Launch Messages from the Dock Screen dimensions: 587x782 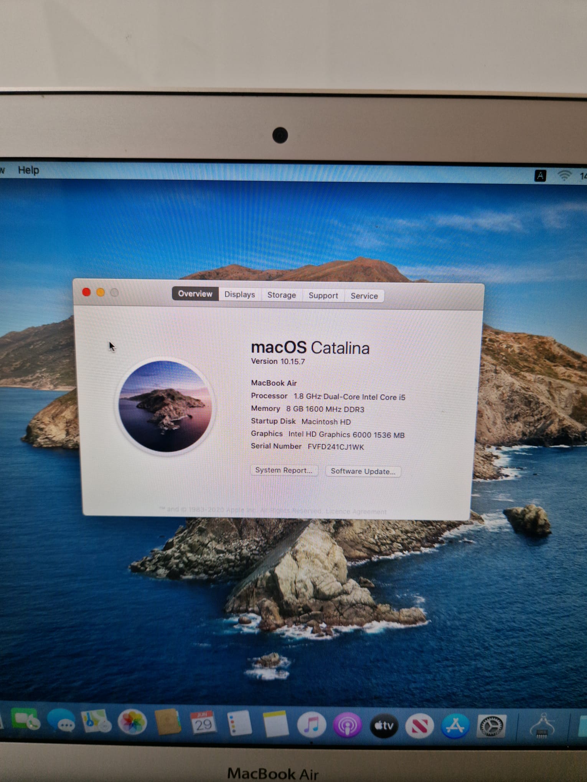point(61,721)
